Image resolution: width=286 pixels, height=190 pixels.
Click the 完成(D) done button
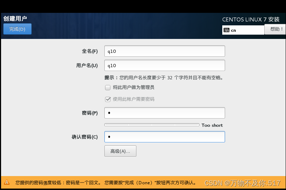tap(17, 29)
